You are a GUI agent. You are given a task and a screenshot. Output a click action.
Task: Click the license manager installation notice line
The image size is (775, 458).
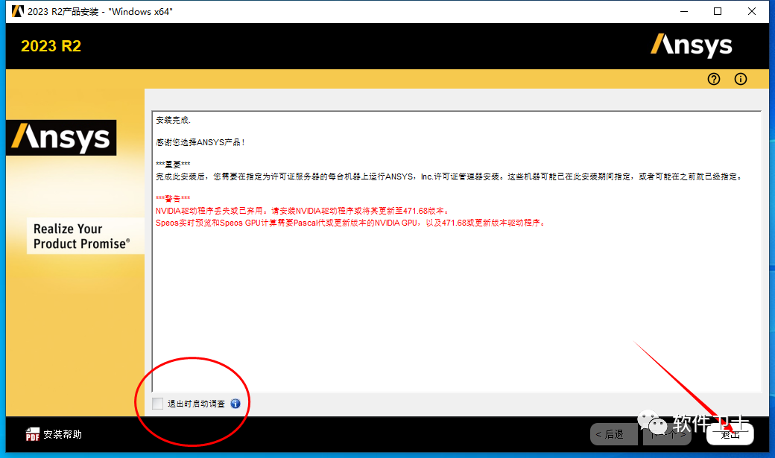[x=449, y=176]
